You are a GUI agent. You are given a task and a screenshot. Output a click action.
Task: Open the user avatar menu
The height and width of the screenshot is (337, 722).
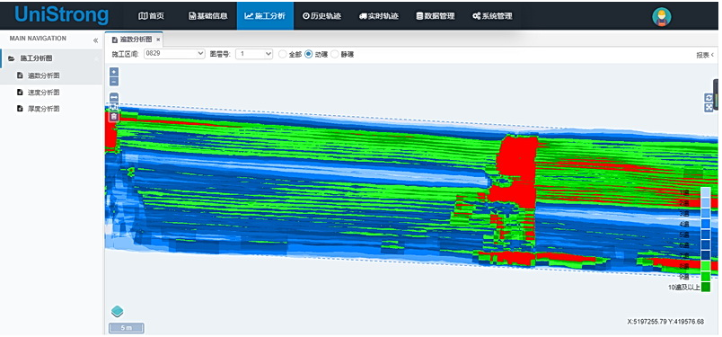pyautogui.click(x=661, y=16)
